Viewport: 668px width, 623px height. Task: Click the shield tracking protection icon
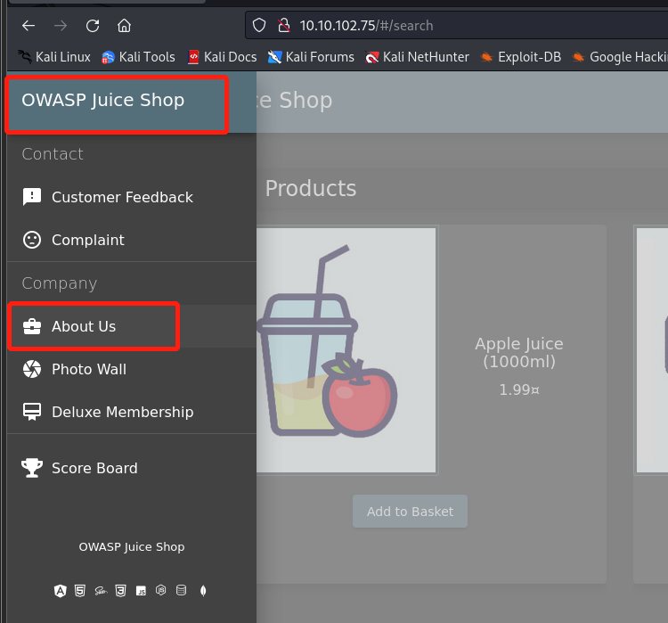tap(259, 25)
